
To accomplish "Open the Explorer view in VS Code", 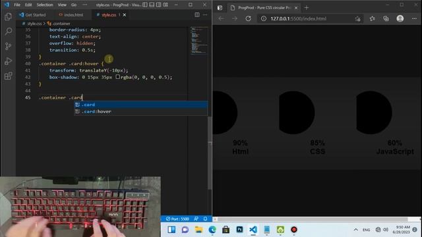I will pyautogui.click(x=8, y=16).
